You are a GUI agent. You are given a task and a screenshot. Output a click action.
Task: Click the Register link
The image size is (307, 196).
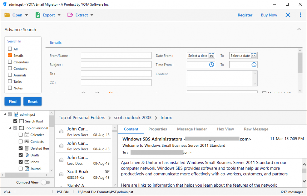245,15
